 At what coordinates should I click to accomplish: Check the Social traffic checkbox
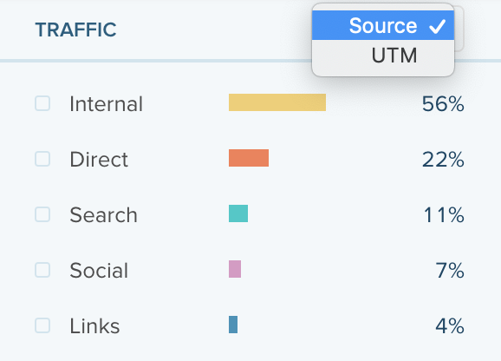42,270
